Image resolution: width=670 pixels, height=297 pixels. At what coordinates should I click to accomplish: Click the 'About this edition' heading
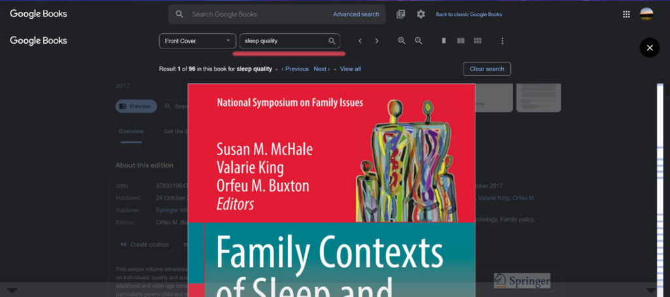(145, 166)
